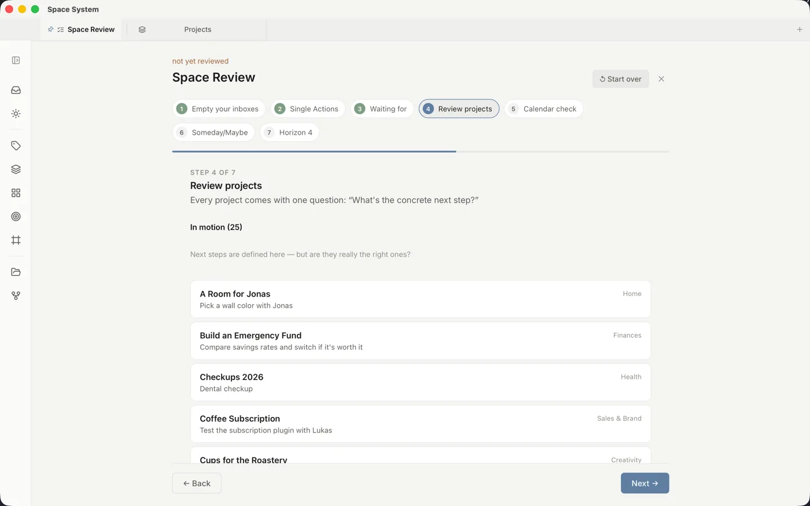Image resolution: width=810 pixels, height=506 pixels.
Task: Select step 4 Review projects
Action: tap(459, 109)
